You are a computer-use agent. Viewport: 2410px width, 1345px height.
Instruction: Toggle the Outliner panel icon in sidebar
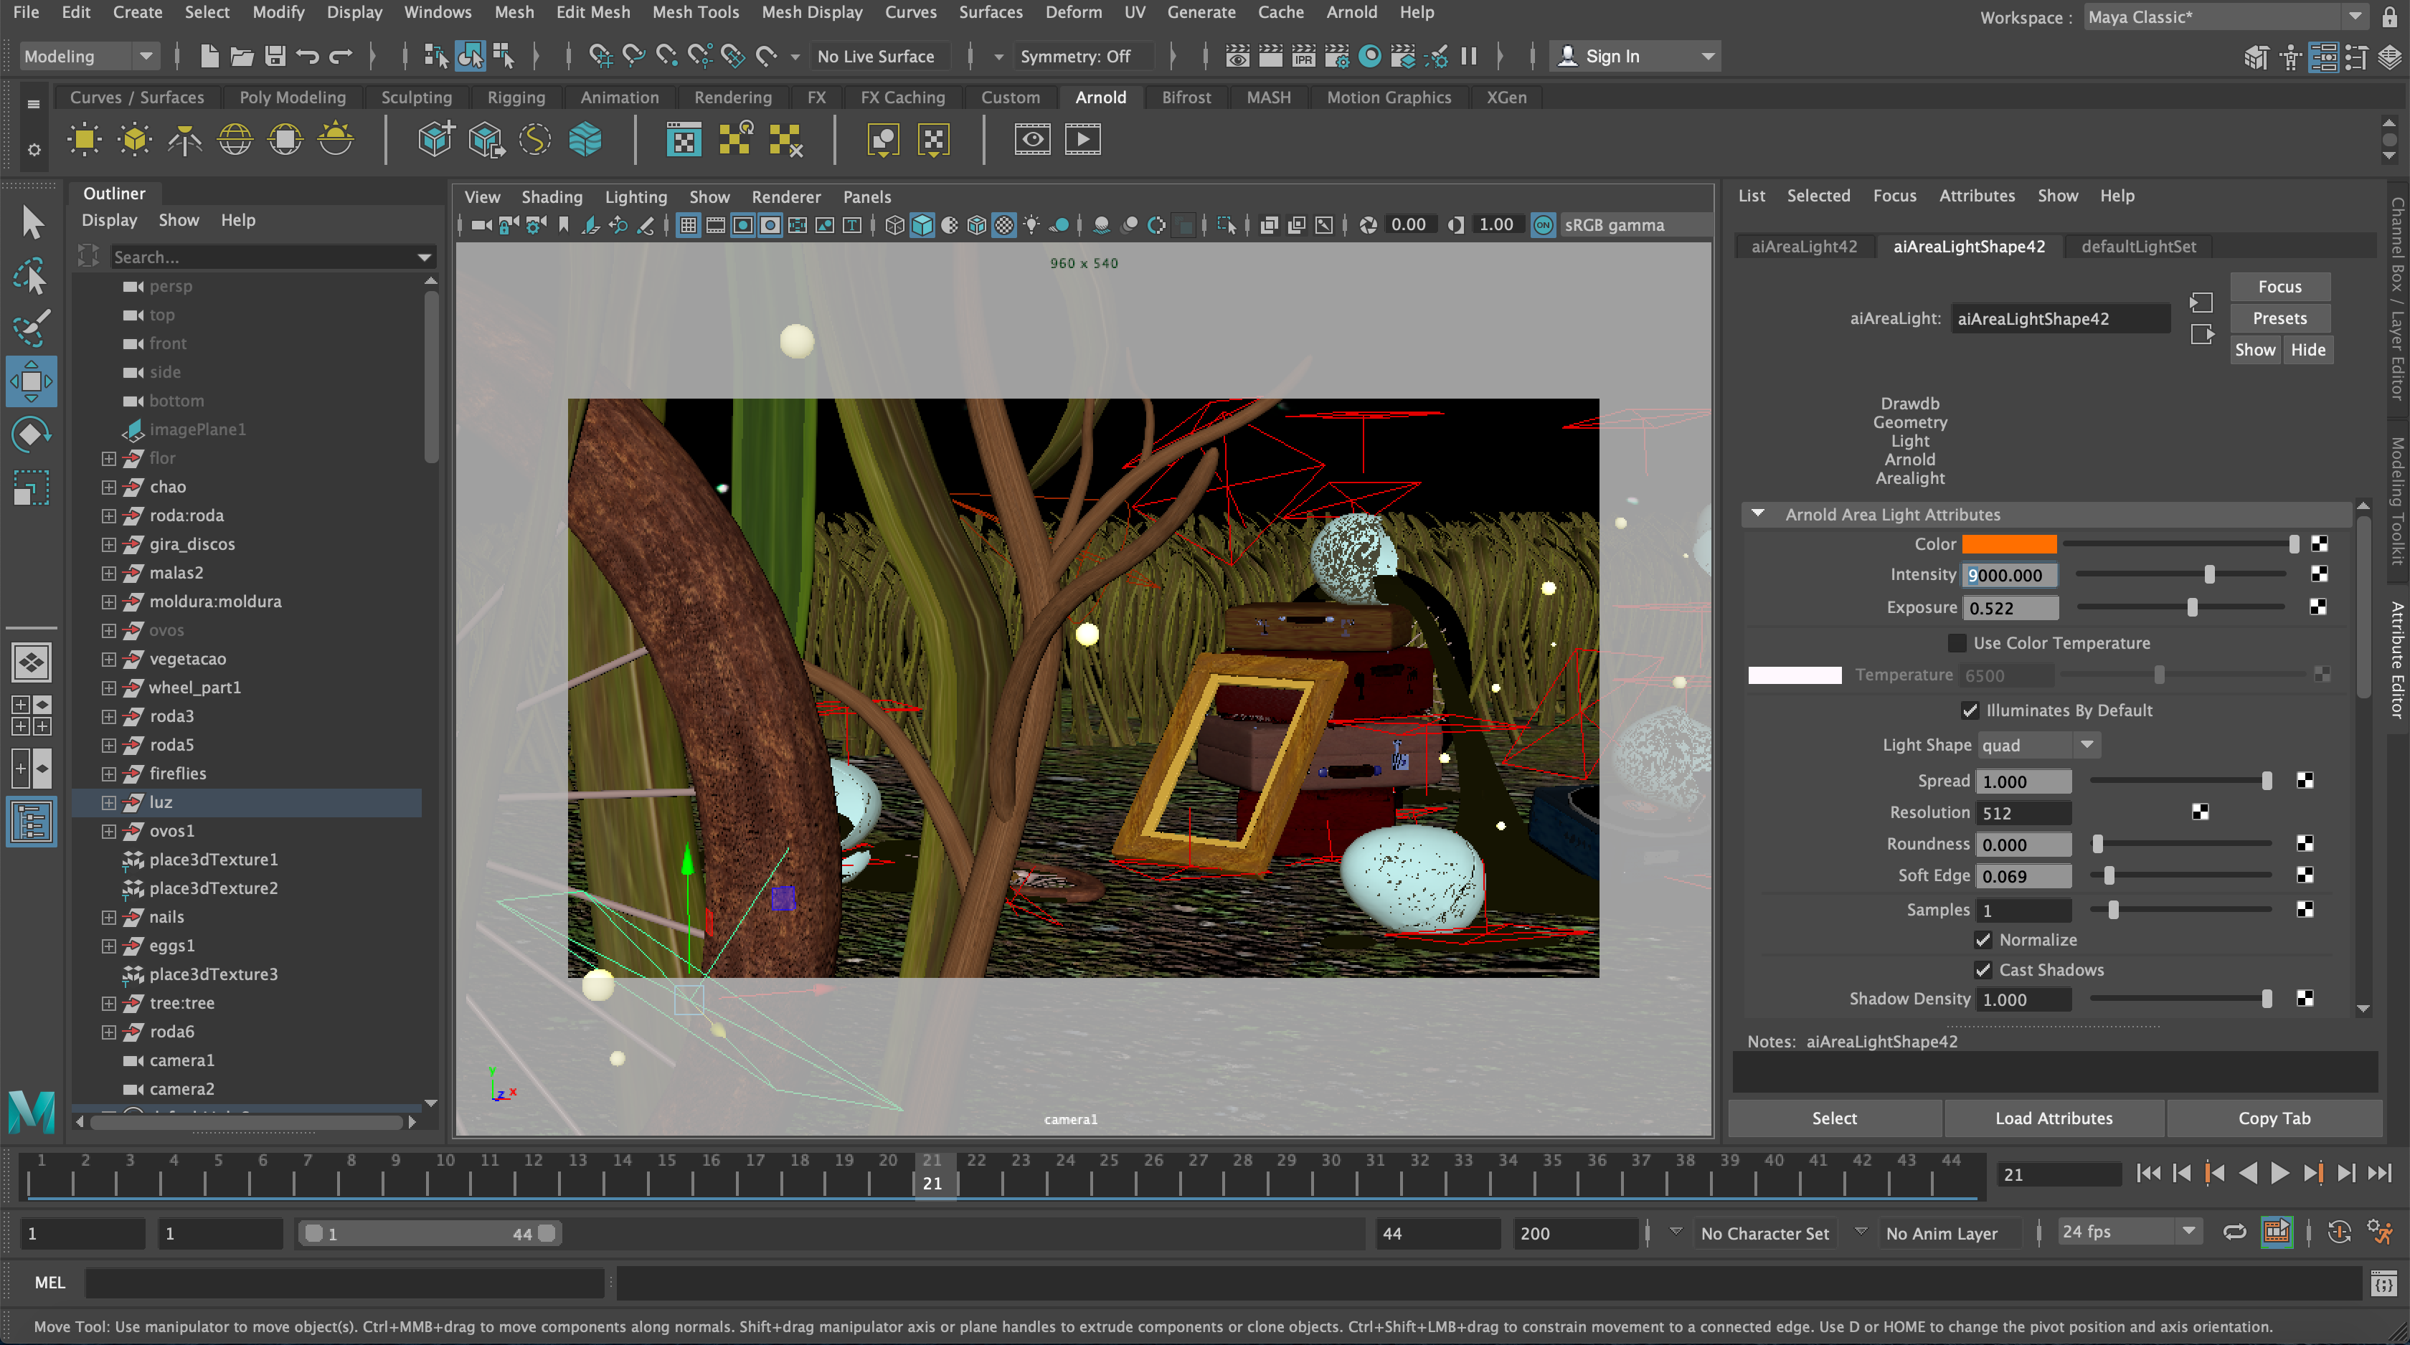pyautogui.click(x=31, y=823)
